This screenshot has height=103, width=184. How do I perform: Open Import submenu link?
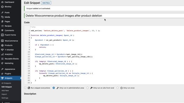[x=4, y=94]
